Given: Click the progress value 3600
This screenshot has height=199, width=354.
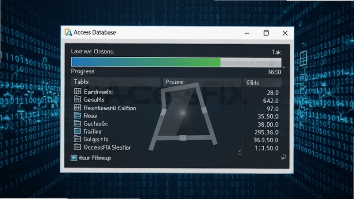Looking at the screenshot, I should [x=274, y=72].
